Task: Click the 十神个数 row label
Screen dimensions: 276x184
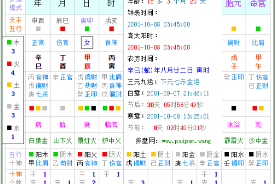Action: (16, 178)
